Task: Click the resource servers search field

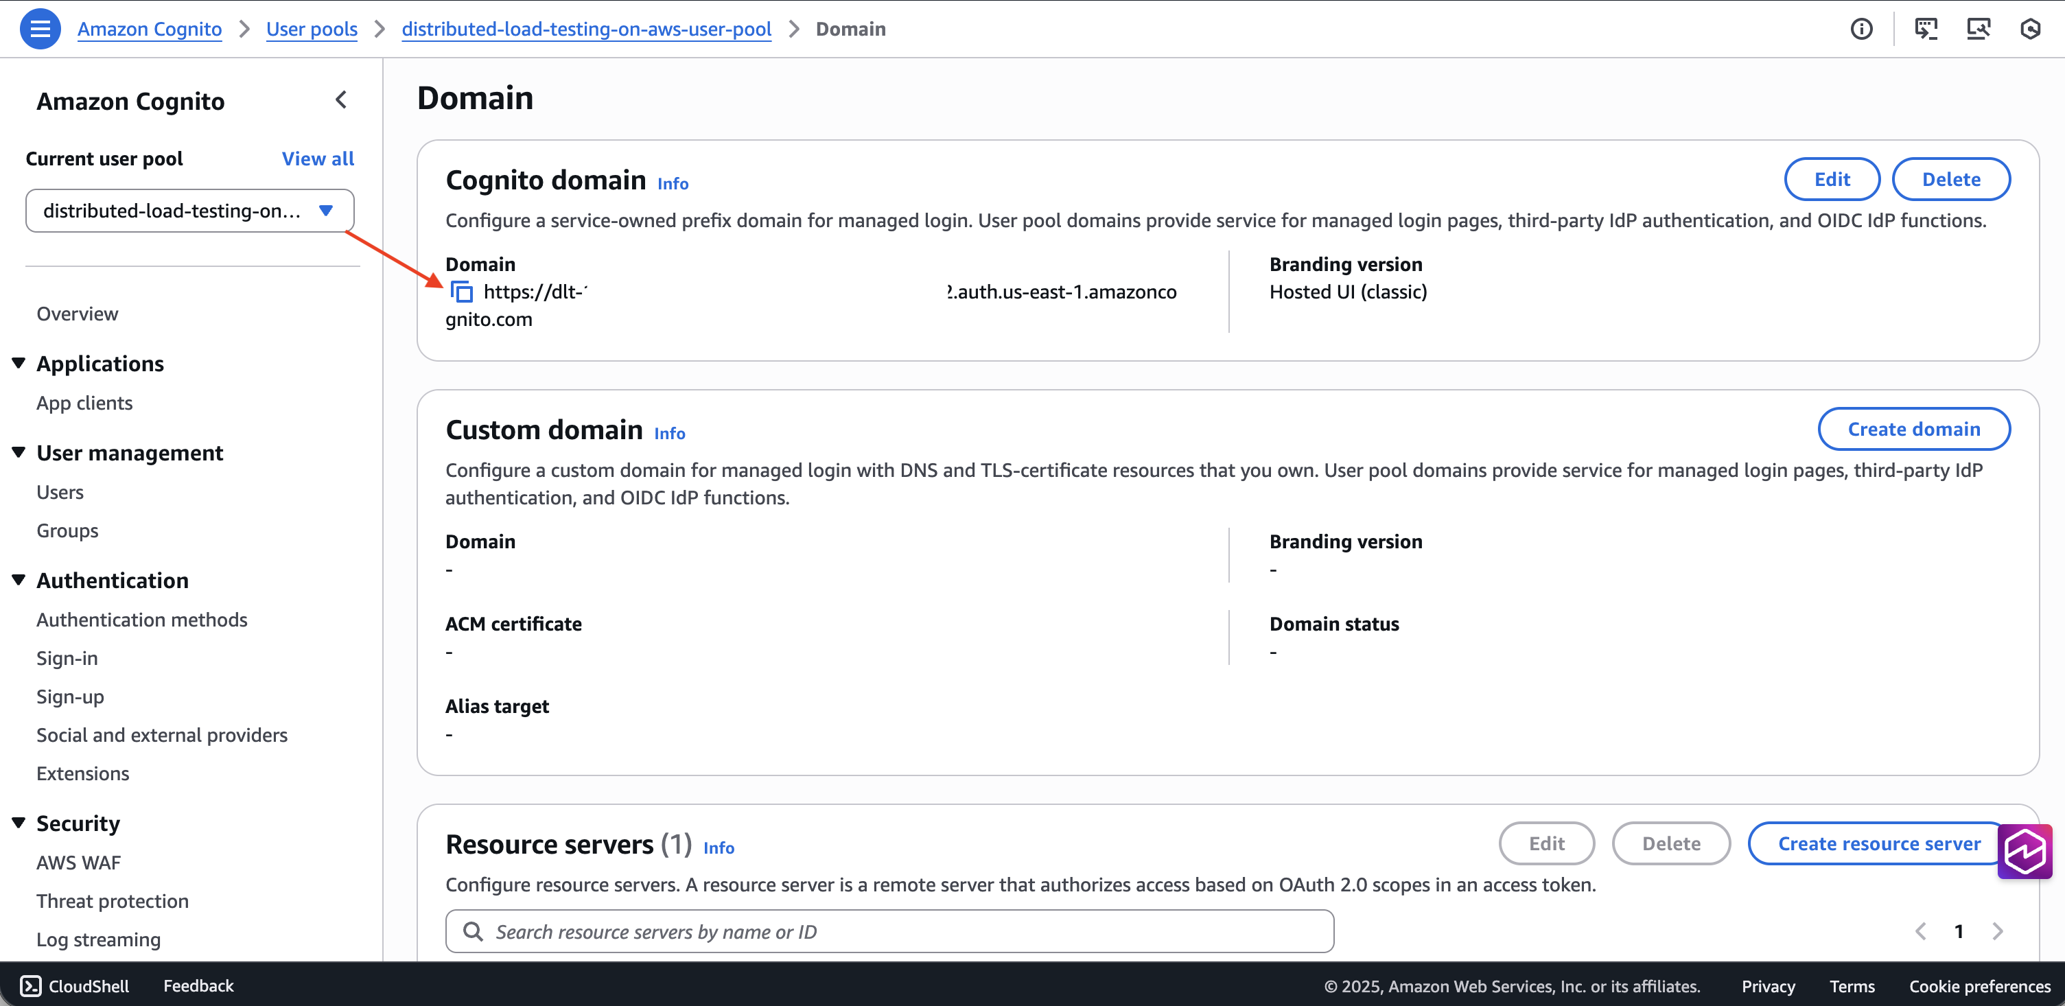Action: 882,931
